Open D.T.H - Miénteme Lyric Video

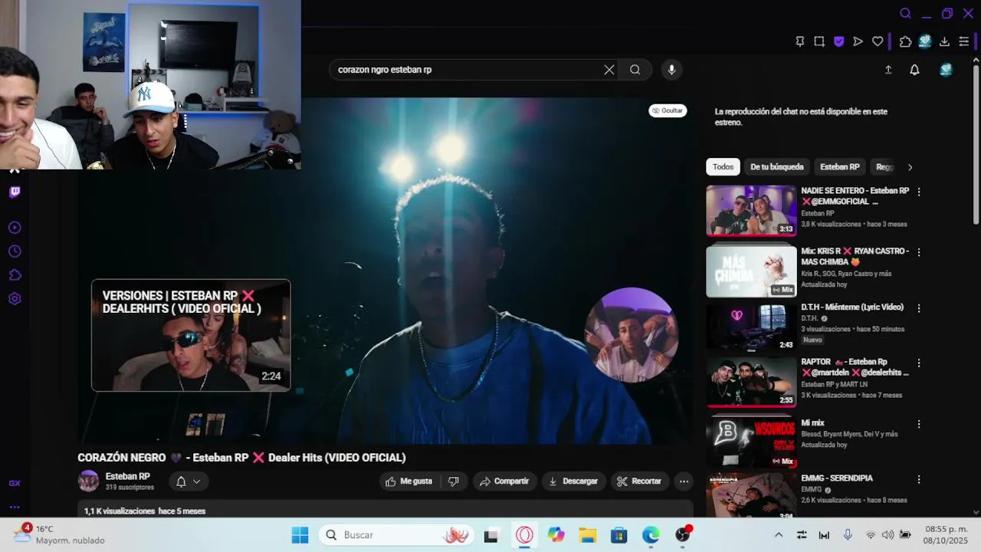pyautogui.click(x=852, y=307)
